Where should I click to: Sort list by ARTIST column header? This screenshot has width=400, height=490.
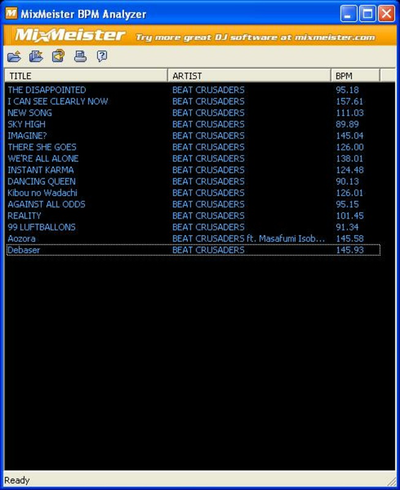coord(249,75)
